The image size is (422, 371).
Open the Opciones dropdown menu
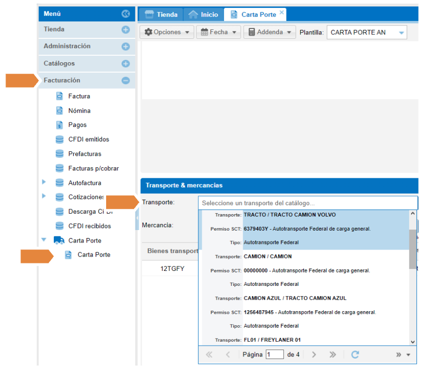tap(168, 32)
